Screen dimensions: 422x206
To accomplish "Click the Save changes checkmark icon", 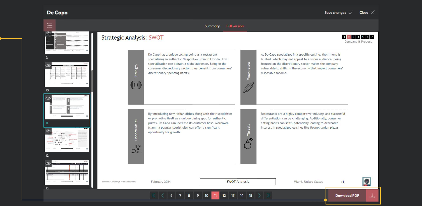I will [x=351, y=13].
